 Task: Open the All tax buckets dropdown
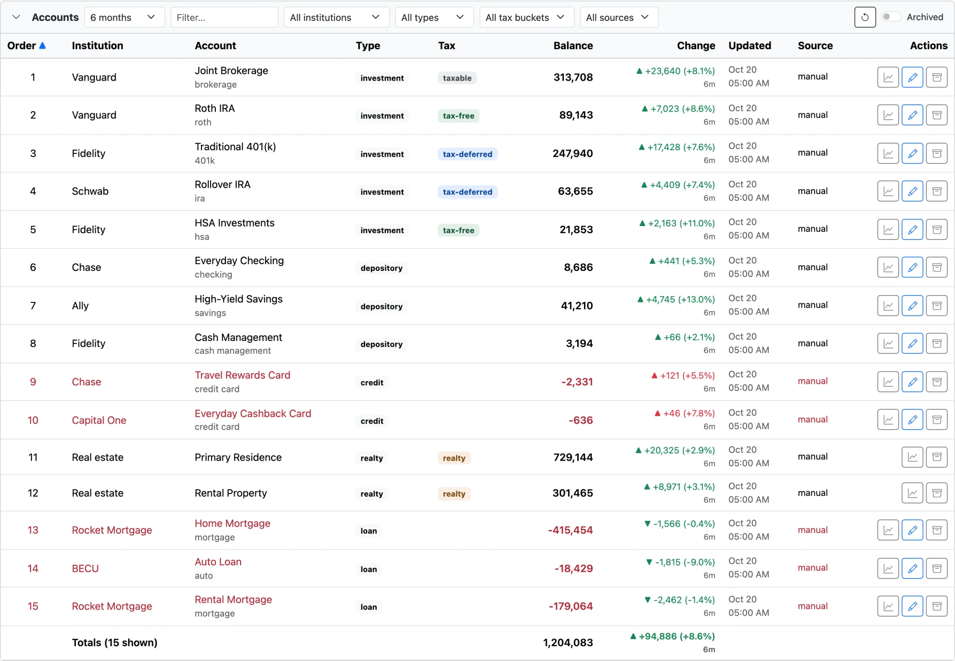click(527, 17)
